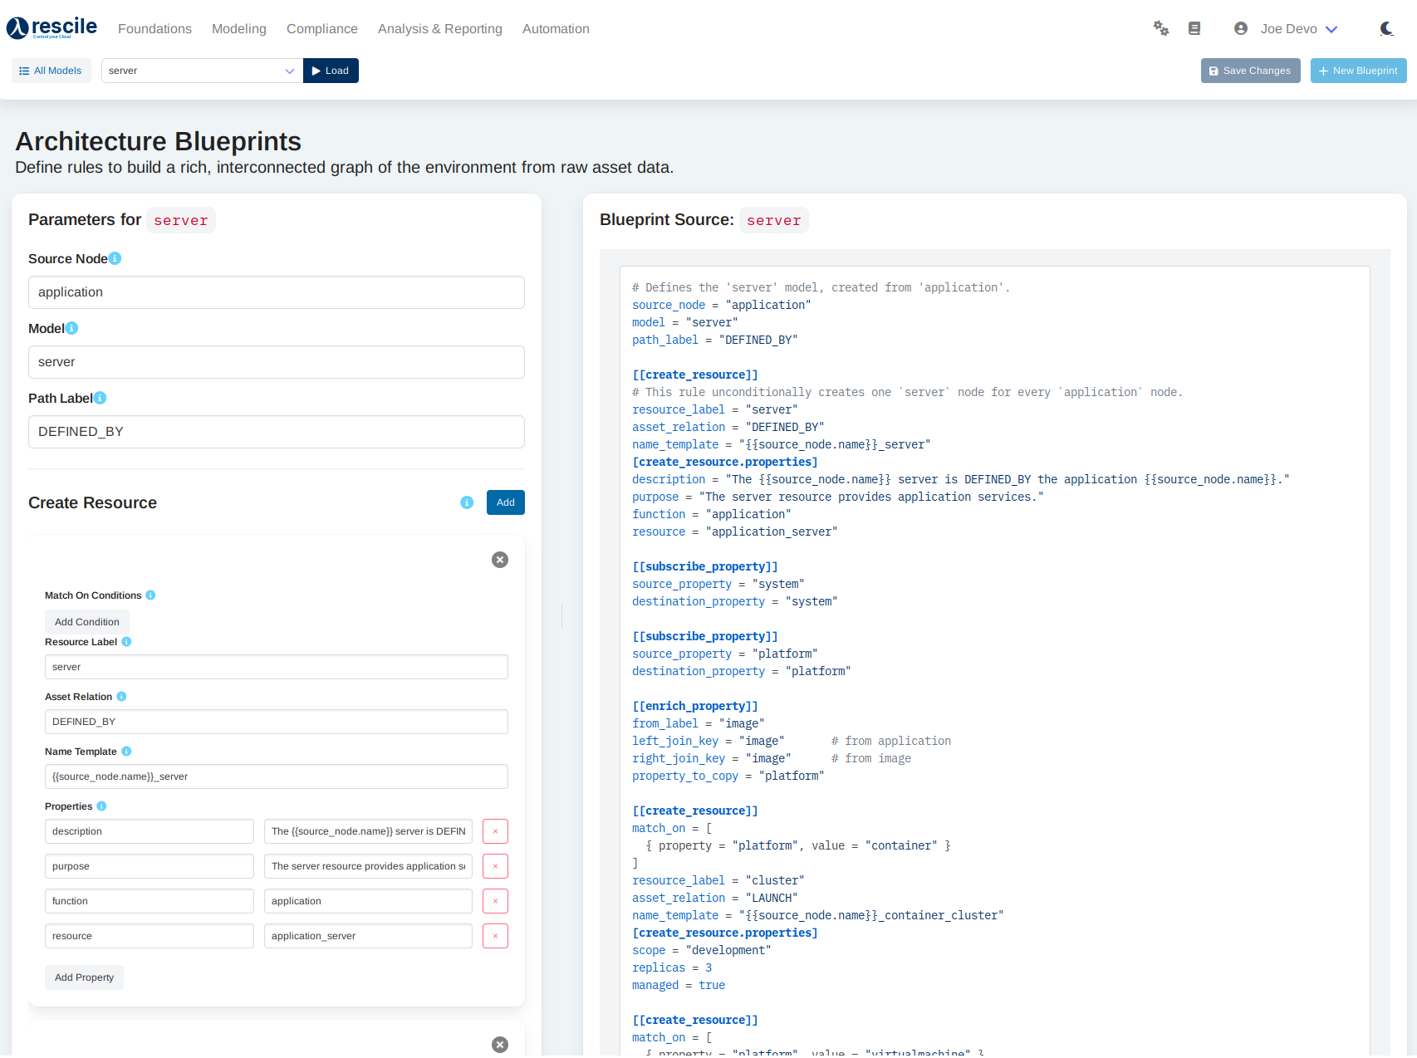Show info for Path Label
The image size is (1417, 1058).
pyautogui.click(x=101, y=398)
